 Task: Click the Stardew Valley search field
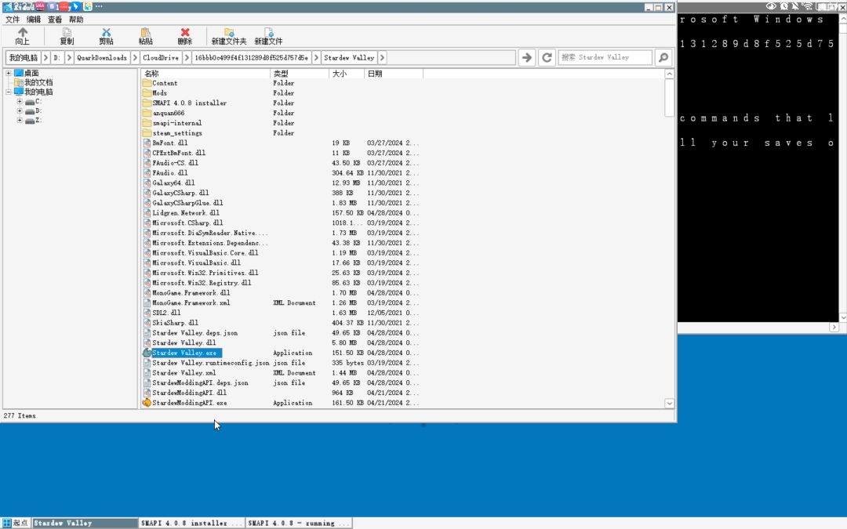[x=605, y=57]
